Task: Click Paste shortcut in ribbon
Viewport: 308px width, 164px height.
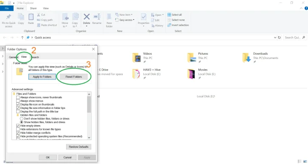Action: (x=47, y=25)
